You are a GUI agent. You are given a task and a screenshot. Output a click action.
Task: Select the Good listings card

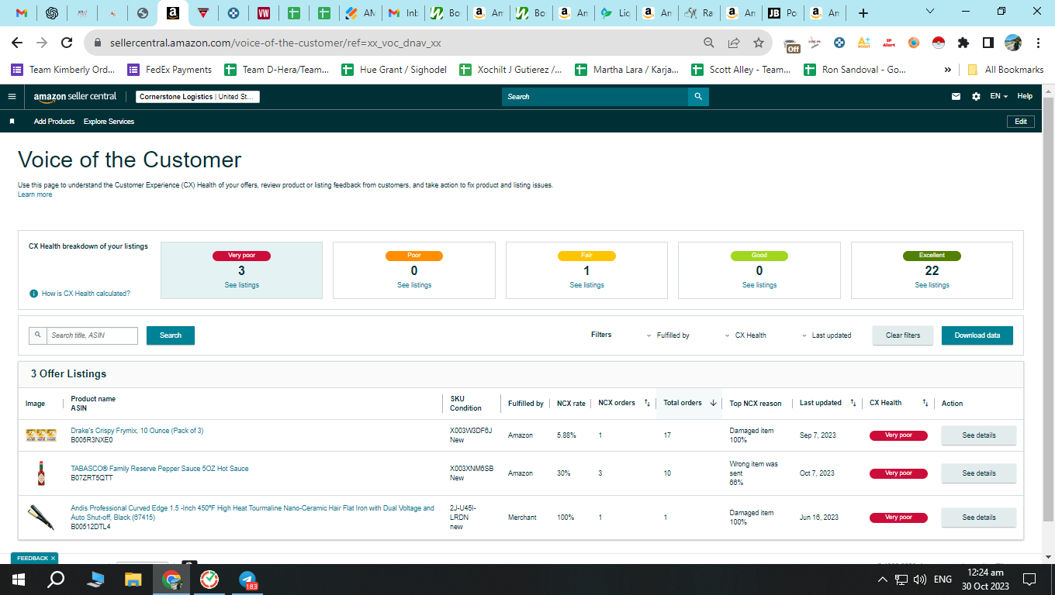(x=759, y=270)
